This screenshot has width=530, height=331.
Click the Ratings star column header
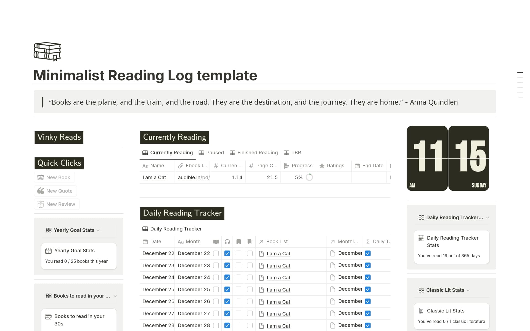click(334, 166)
